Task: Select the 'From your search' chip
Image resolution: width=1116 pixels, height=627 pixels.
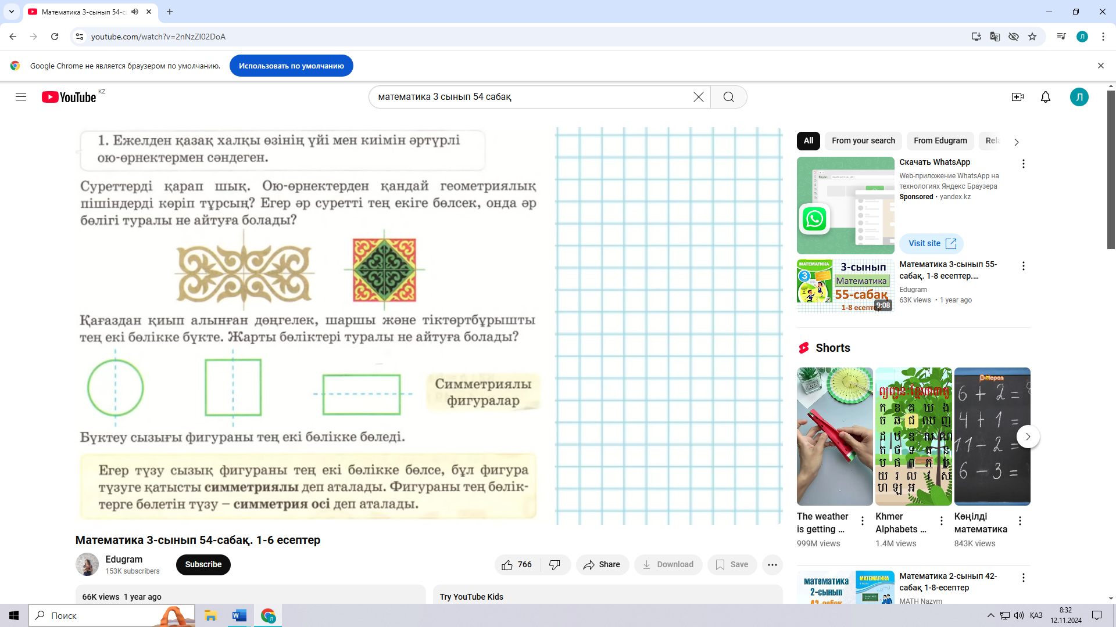Action: (x=863, y=140)
